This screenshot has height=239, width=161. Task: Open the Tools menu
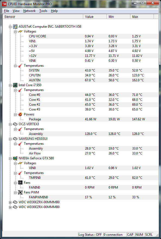tap(43, 11)
